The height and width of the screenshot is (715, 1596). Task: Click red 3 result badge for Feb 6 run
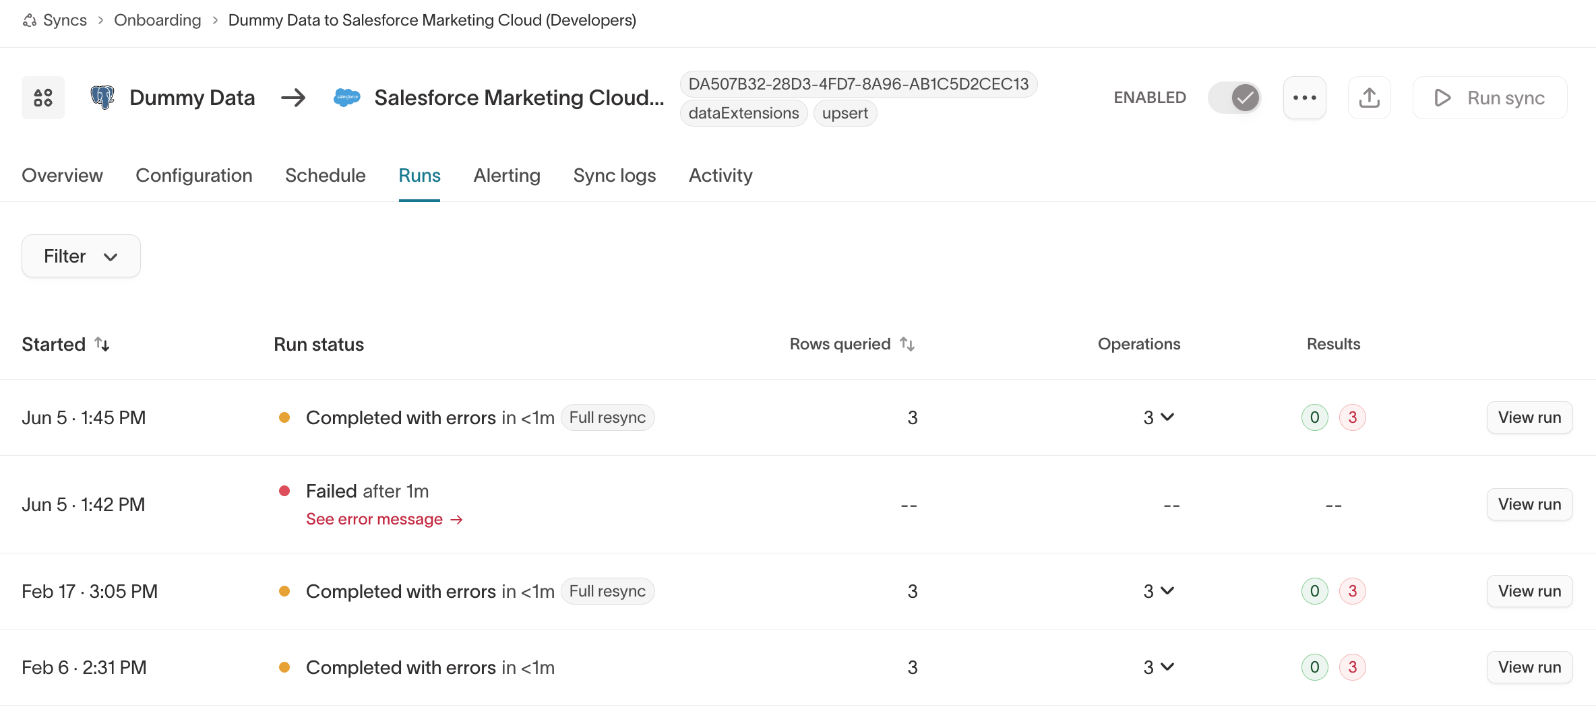[x=1353, y=667]
